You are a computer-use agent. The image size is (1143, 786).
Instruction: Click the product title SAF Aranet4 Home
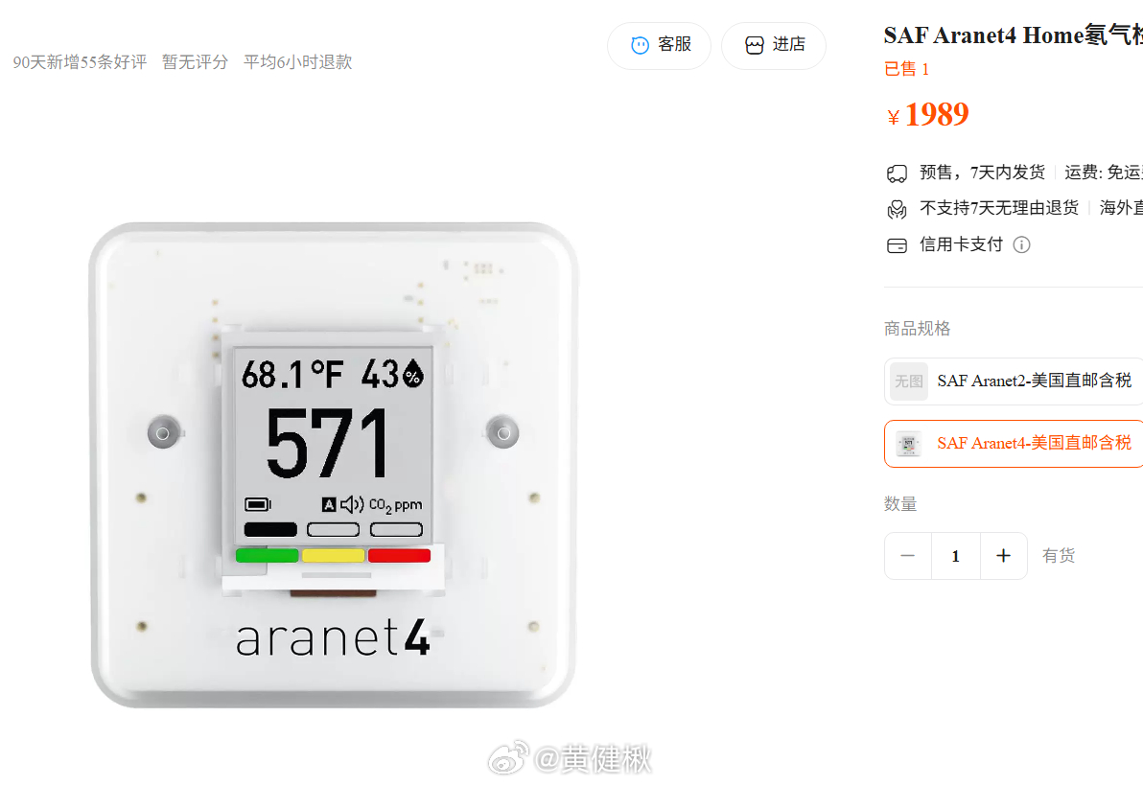pyautogui.click(x=1014, y=35)
